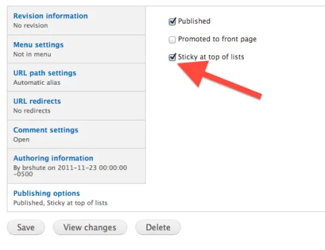Viewport: 325px width, 250px height.
Task: Click the 'Sticky at top of lists' label text
Action: [x=211, y=57]
